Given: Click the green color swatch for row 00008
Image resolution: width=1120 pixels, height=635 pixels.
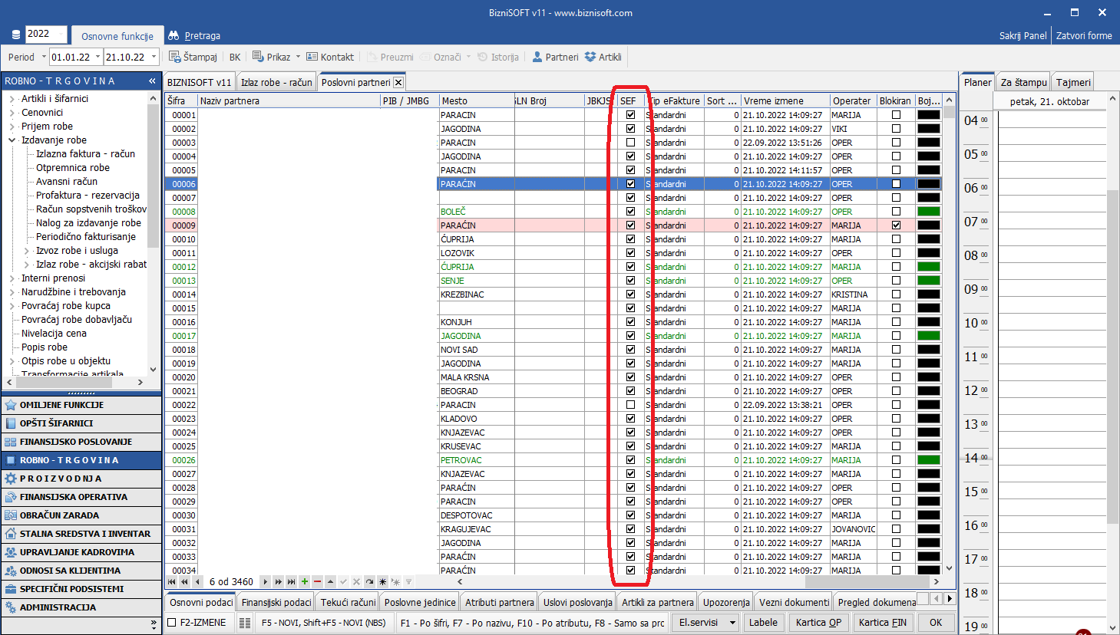Looking at the screenshot, I should coord(929,212).
